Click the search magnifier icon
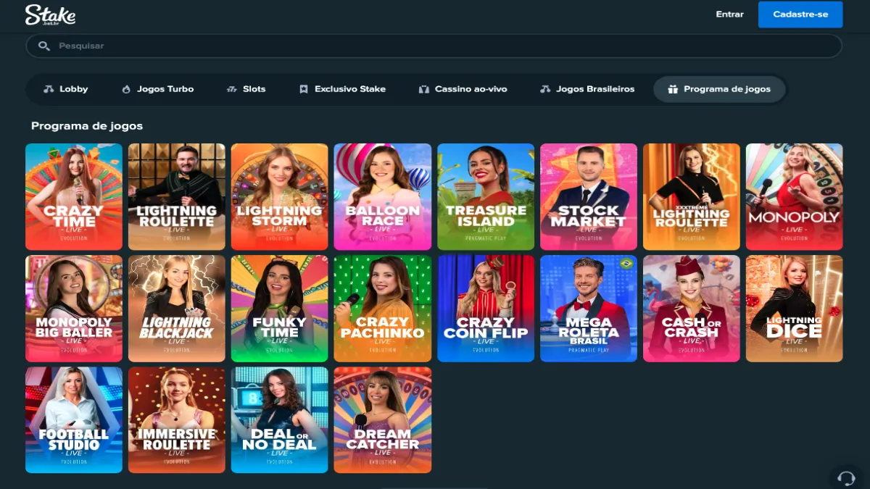 [44, 46]
